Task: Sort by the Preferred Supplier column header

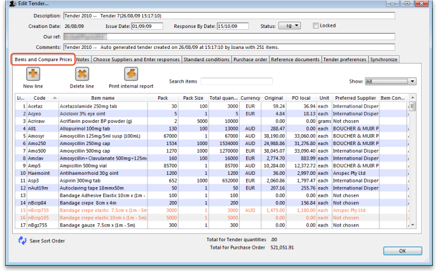Action: tap(355, 98)
